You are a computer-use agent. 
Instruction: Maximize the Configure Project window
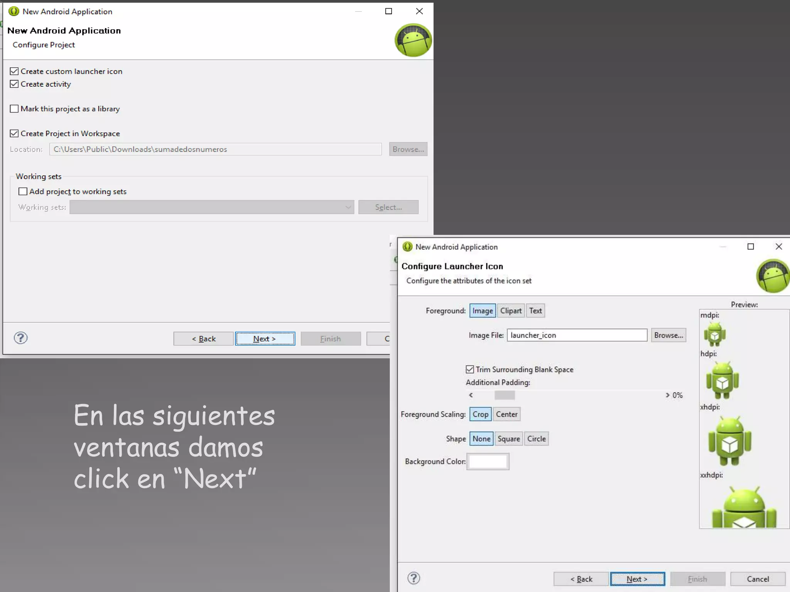pyautogui.click(x=388, y=11)
